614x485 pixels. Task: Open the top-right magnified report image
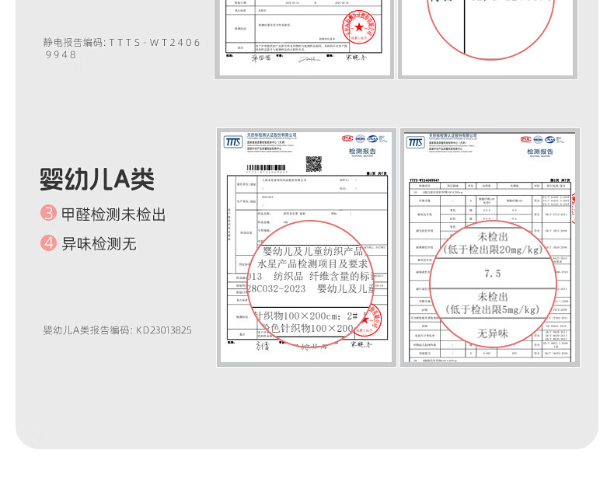[x=487, y=37]
